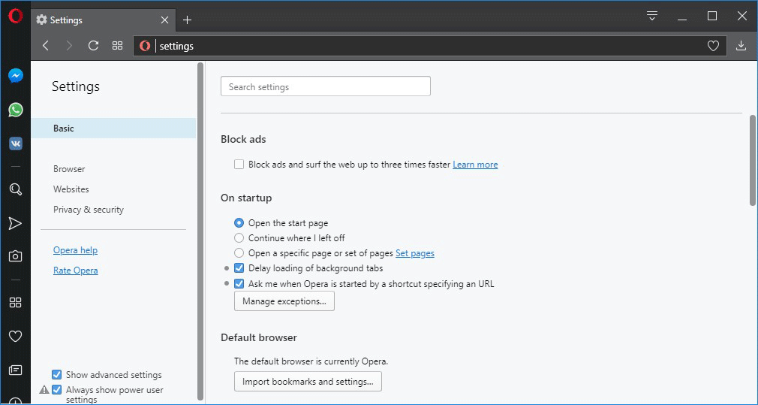This screenshot has width=758, height=405.
Task: Enable the Block ads checkbox
Action: coord(239,165)
